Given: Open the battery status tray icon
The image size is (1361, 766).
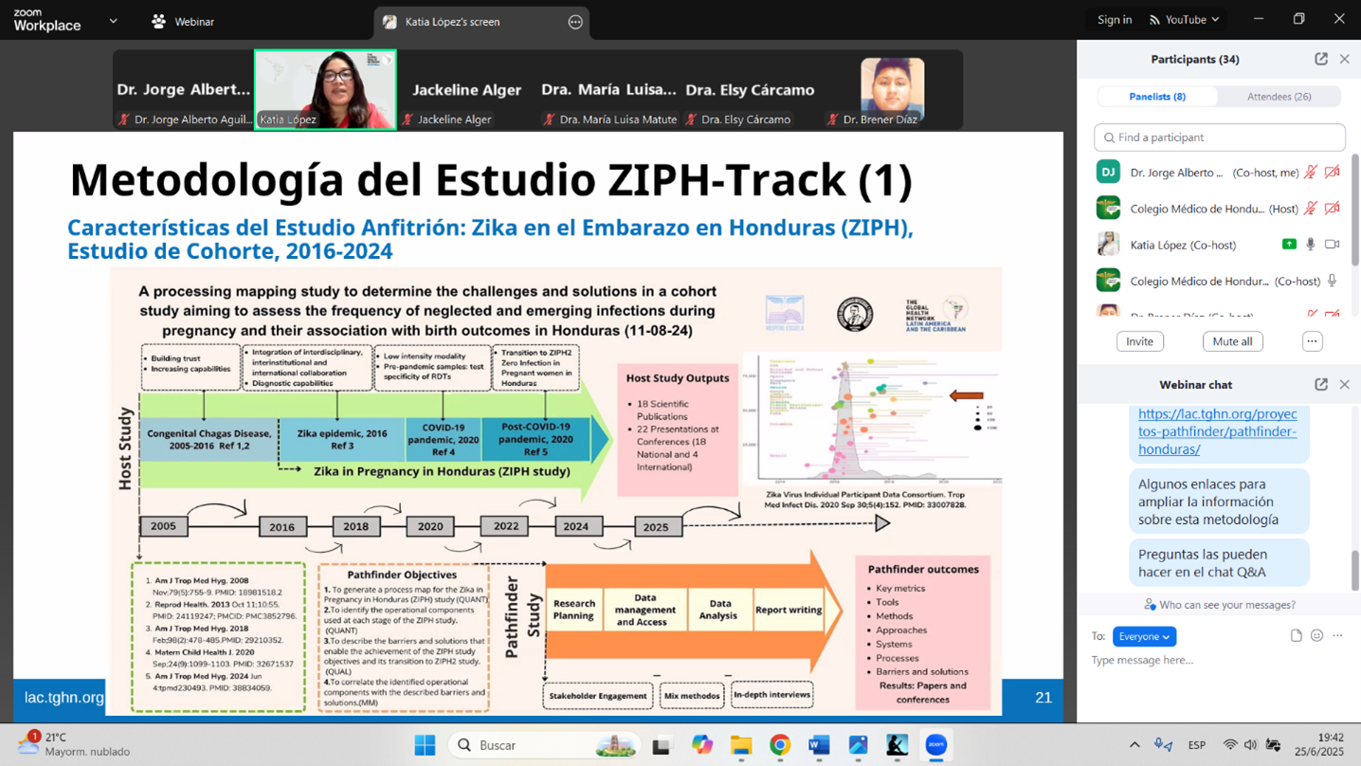Looking at the screenshot, I should coord(1274,745).
